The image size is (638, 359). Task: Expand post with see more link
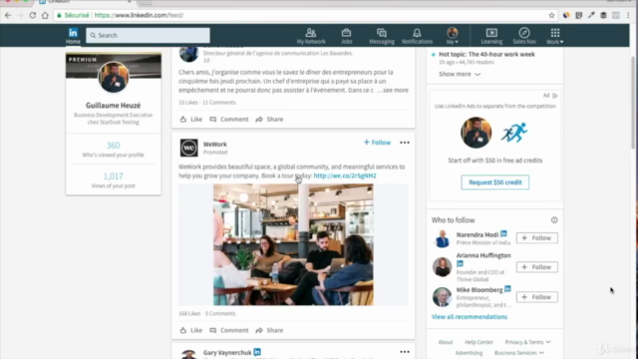coord(393,91)
